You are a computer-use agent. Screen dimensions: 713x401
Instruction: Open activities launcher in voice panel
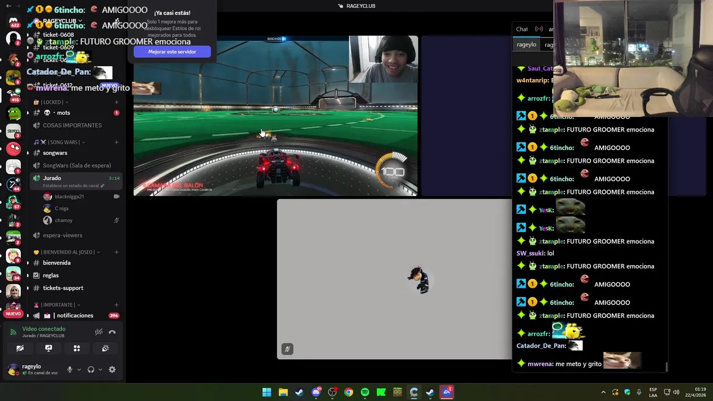pyautogui.click(x=77, y=348)
